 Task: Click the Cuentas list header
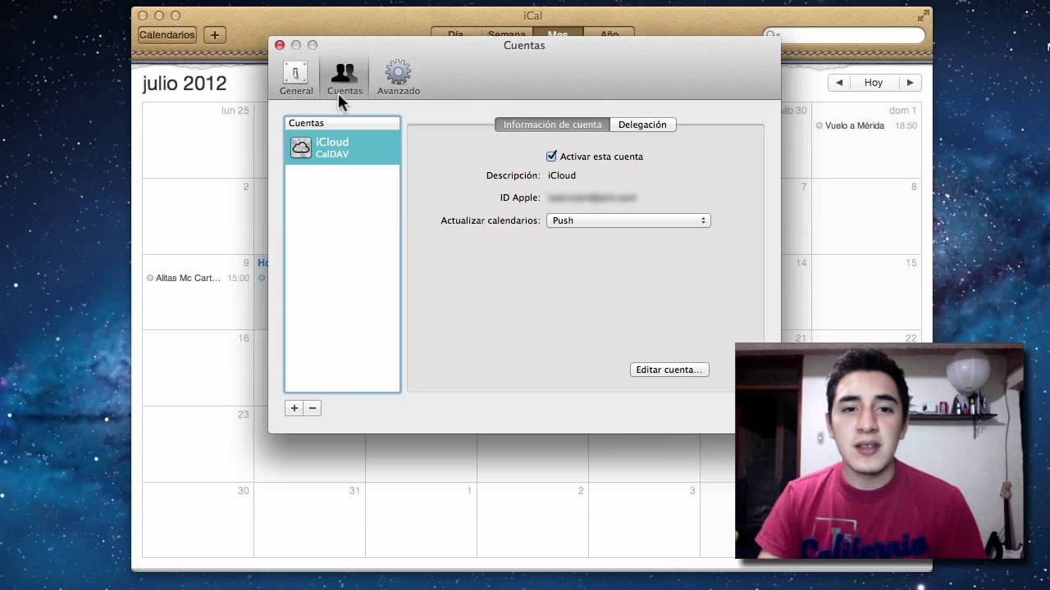pos(343,123)
